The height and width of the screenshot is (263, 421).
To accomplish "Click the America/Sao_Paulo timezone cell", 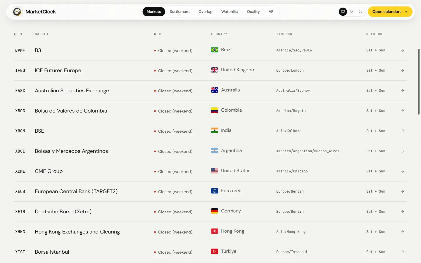I will (x=294, y=50).
